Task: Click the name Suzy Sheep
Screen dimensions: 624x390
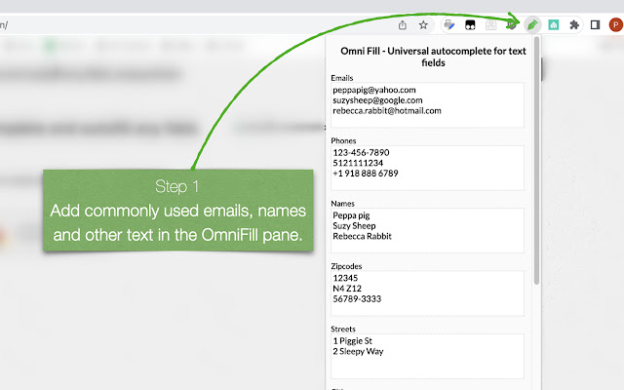Action: 354,226
